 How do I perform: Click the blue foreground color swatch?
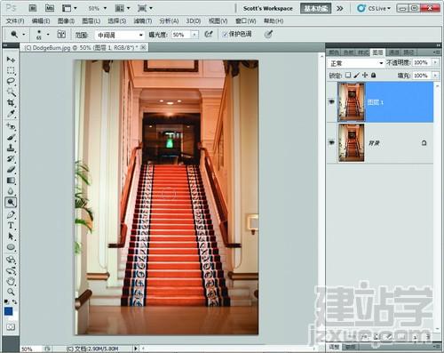coord(9,311)
